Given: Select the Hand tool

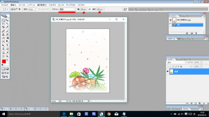Looking at the screenshot, I should point(3,56).
